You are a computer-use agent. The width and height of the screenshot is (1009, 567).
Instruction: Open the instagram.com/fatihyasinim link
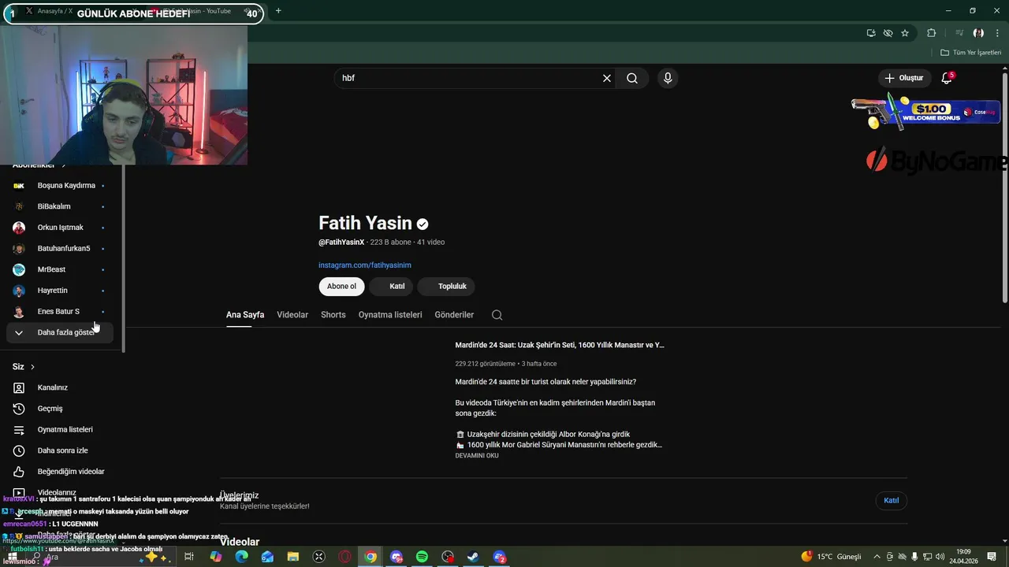click(365, 265)
